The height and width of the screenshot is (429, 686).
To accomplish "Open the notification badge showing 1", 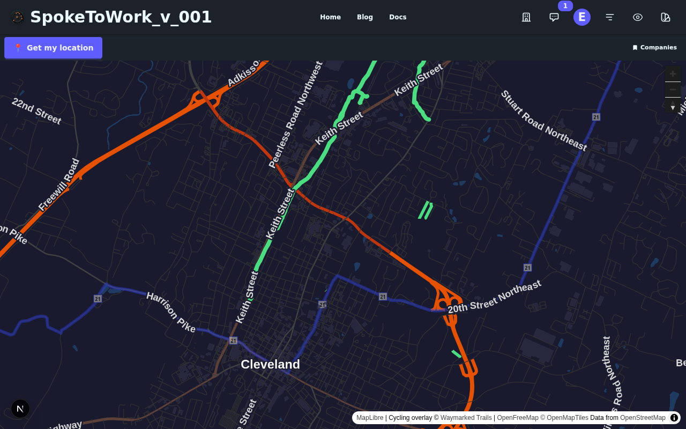I will click(564, 5).
